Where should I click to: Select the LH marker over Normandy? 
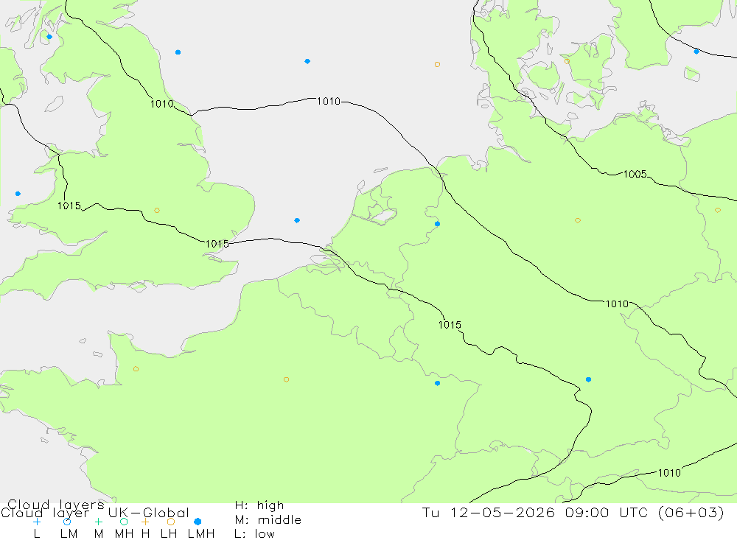pyautogui.click(x=136, y=369)
